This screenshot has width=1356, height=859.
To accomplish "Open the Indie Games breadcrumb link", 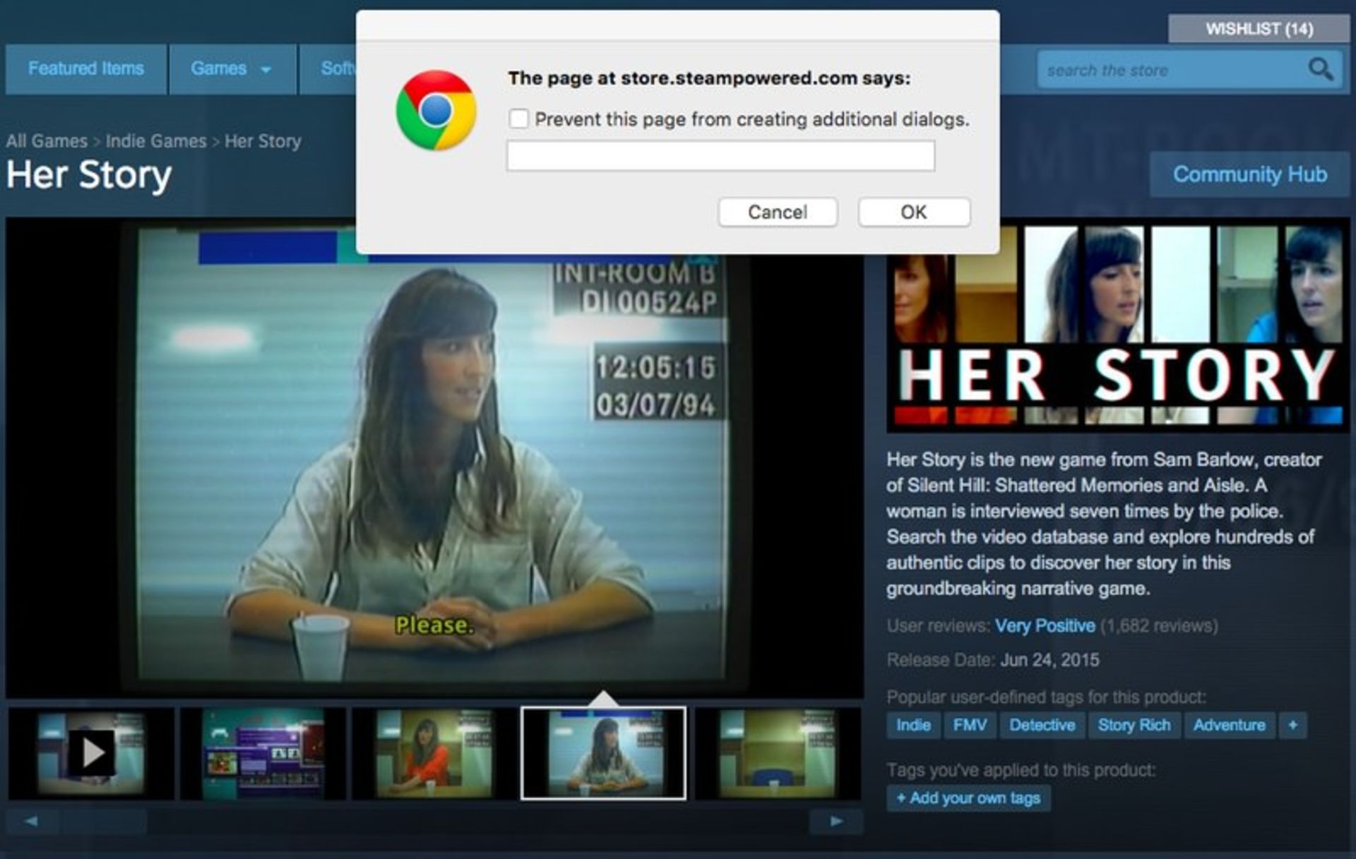I will [x=156, y=141].
